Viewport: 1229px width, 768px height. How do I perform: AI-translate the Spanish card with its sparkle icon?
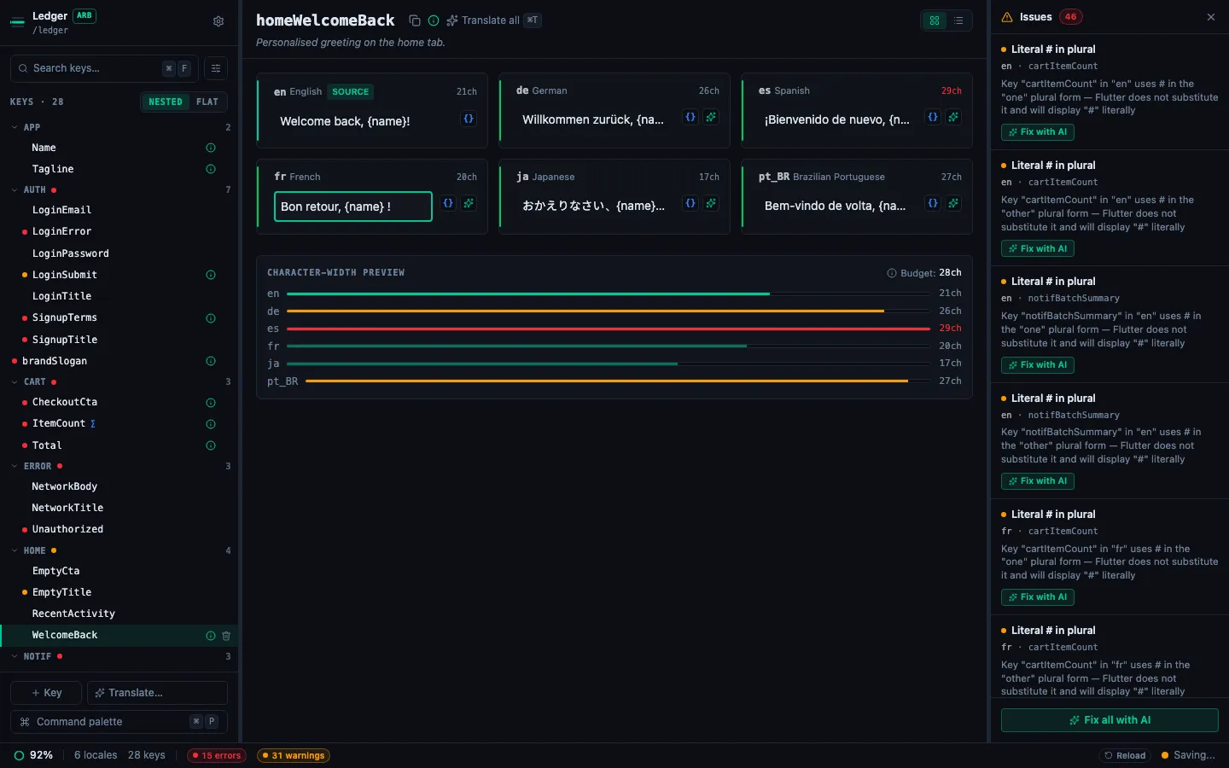point(953,117)
